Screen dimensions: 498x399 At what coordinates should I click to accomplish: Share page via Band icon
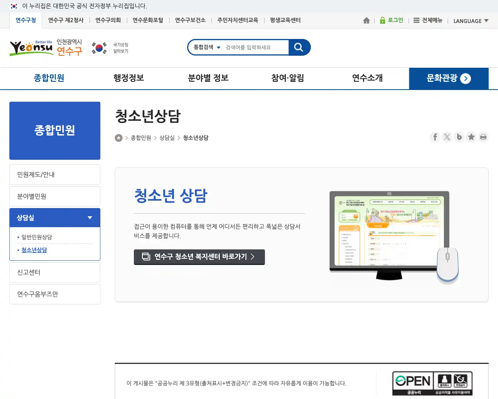(x=459, y=137)
